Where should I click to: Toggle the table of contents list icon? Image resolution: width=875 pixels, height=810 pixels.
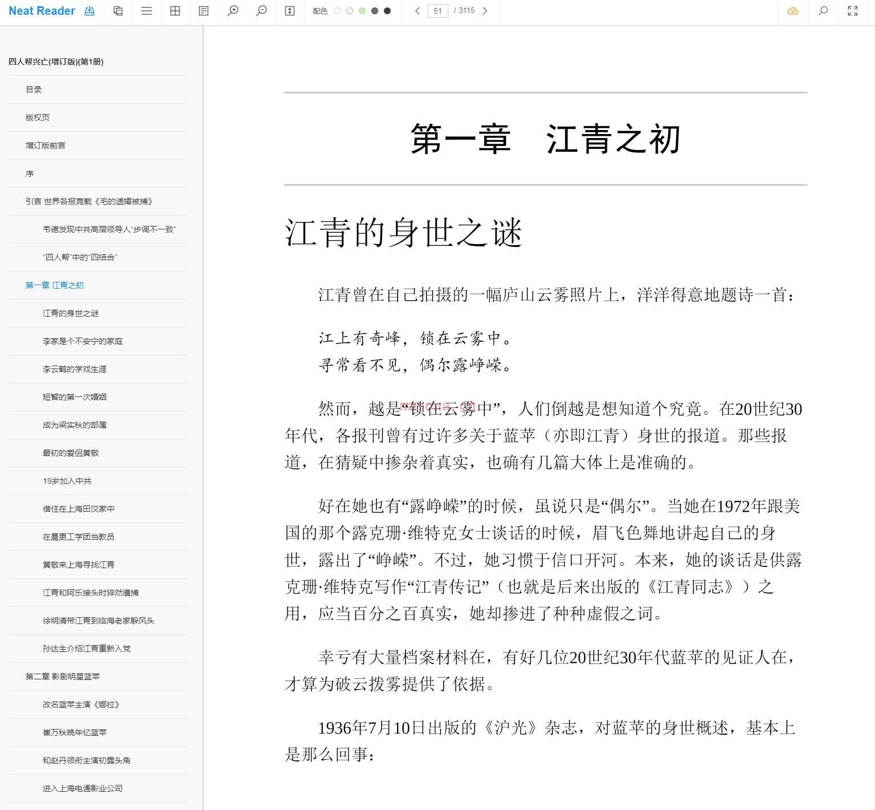click(147, 11)
